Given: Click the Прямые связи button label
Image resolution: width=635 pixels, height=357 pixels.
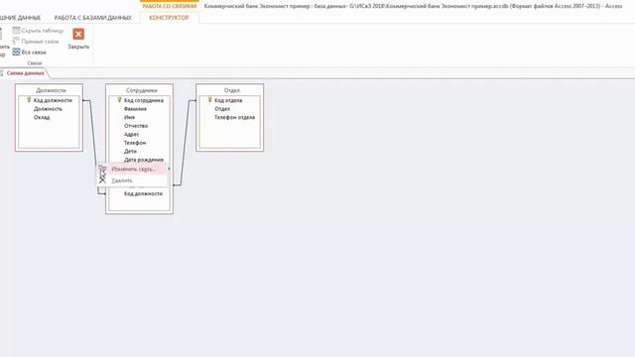Looking at the screenshot, I should (40, 42).
